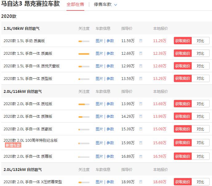The height and width of the screenshot is (186, 212).
Task: Add 1.5L 手自一体 质美版 to 对比
Action: click(201, 53)
